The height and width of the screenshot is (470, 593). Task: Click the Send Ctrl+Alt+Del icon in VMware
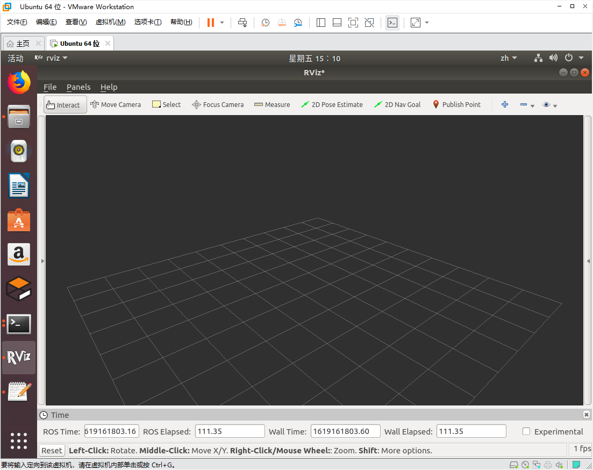(x=242, y=23)
